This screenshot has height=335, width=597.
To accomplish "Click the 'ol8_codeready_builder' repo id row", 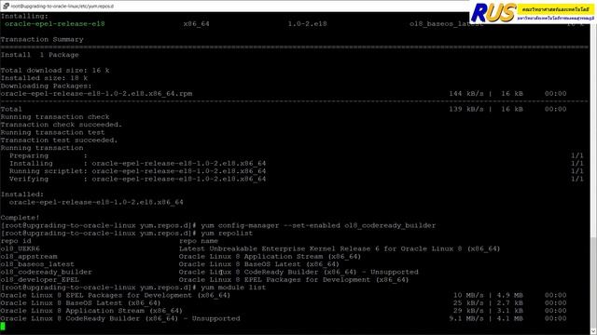I will (46, 273).
